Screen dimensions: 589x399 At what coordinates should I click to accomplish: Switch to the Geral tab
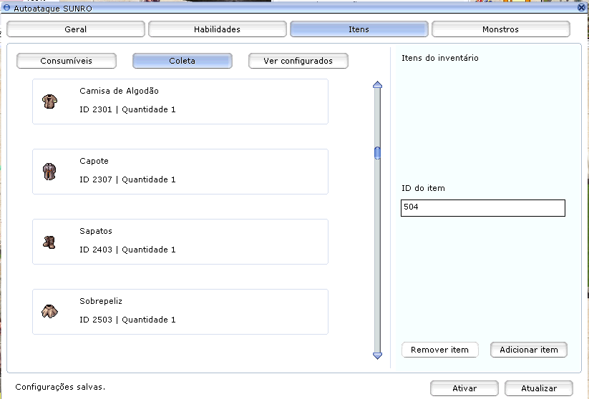click(75, 29)
